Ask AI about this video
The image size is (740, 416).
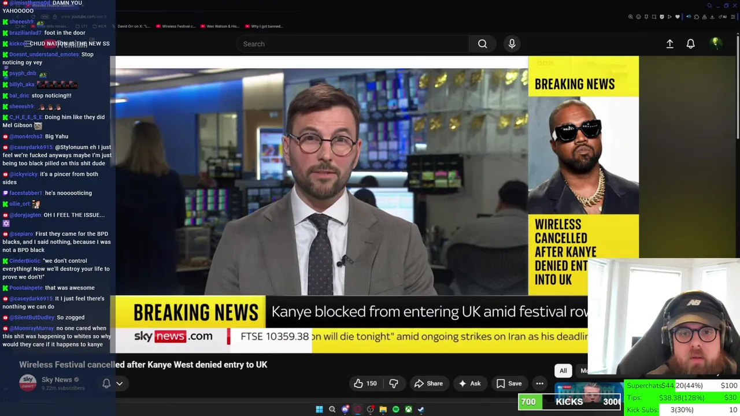(x=469, y=383)
